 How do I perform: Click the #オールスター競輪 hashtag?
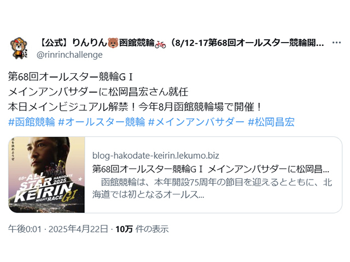(x=102, y=122)
